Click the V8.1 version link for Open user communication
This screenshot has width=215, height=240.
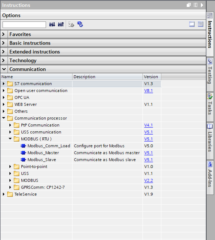point(149,91)
